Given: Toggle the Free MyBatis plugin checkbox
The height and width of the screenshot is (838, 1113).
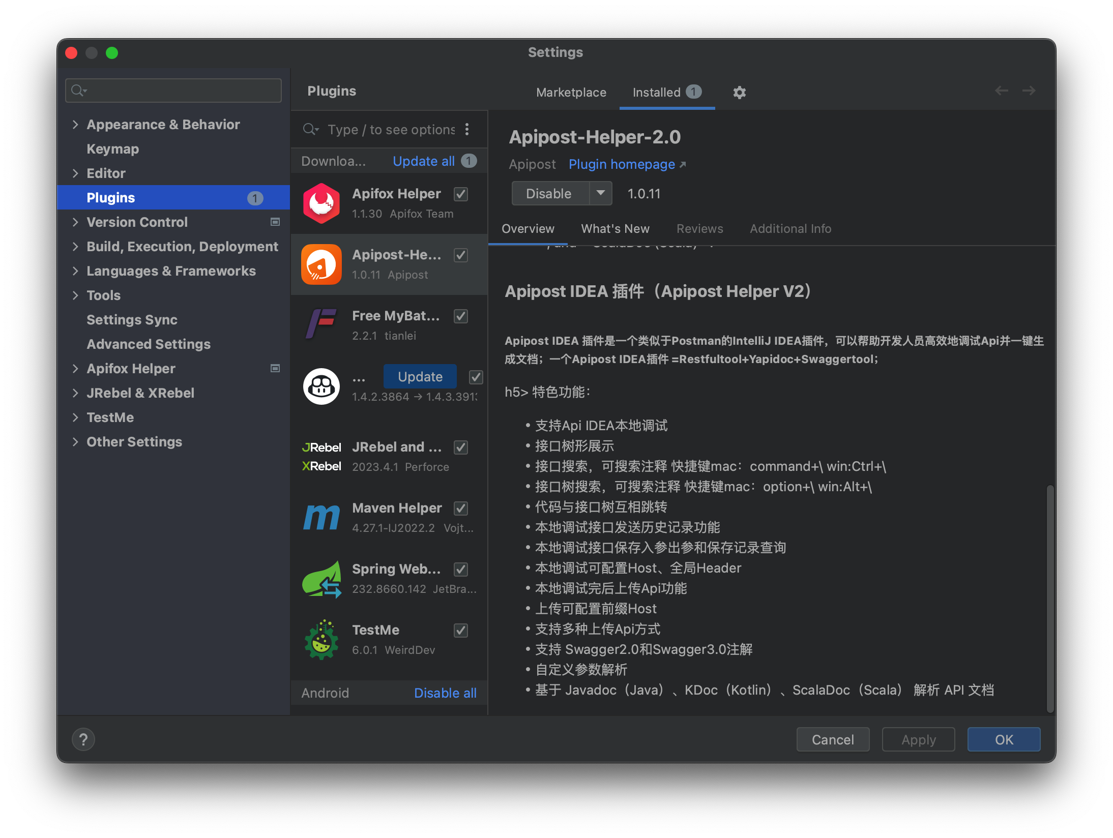Looking at the screenshot, I should pyautogui.click(x=461, y=316).
